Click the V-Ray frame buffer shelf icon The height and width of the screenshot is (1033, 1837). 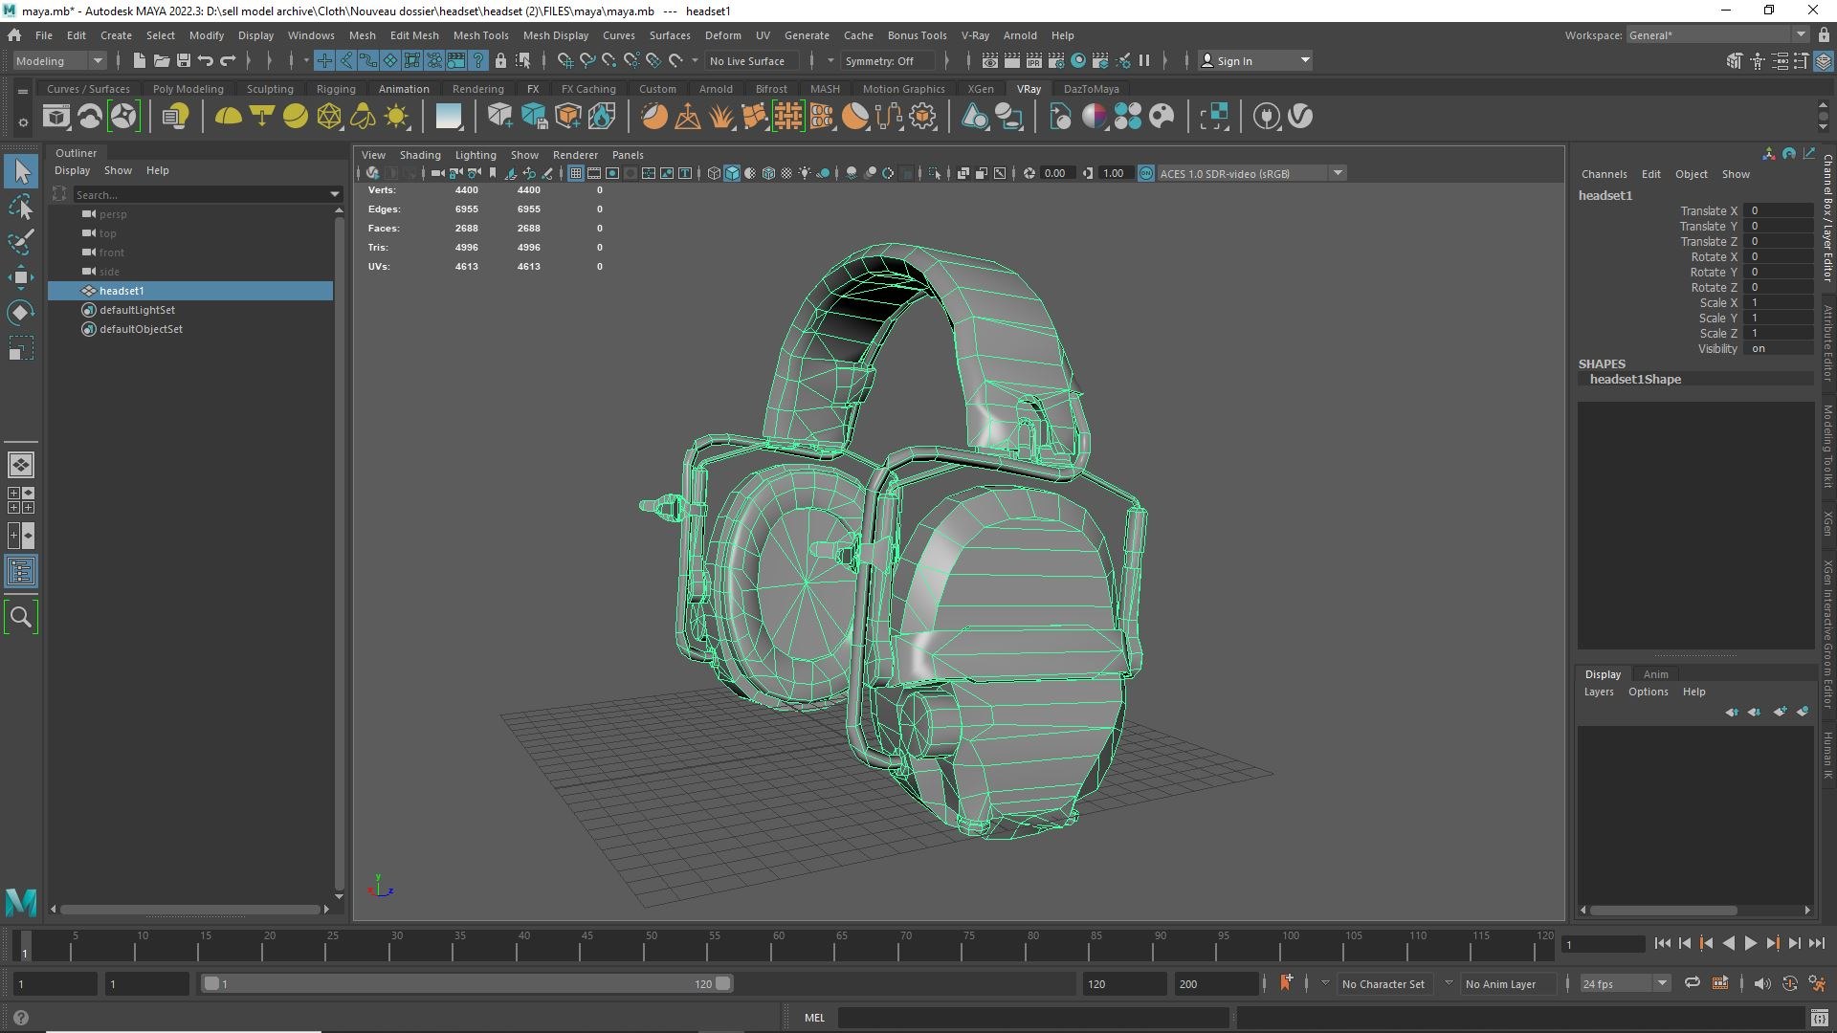pos(56,117)
